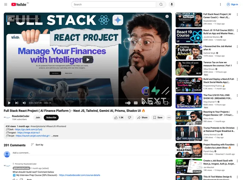Screen dimensions: 243x180
Task: Click the #reactjstutorial hashtag
Action: [38, 126]
